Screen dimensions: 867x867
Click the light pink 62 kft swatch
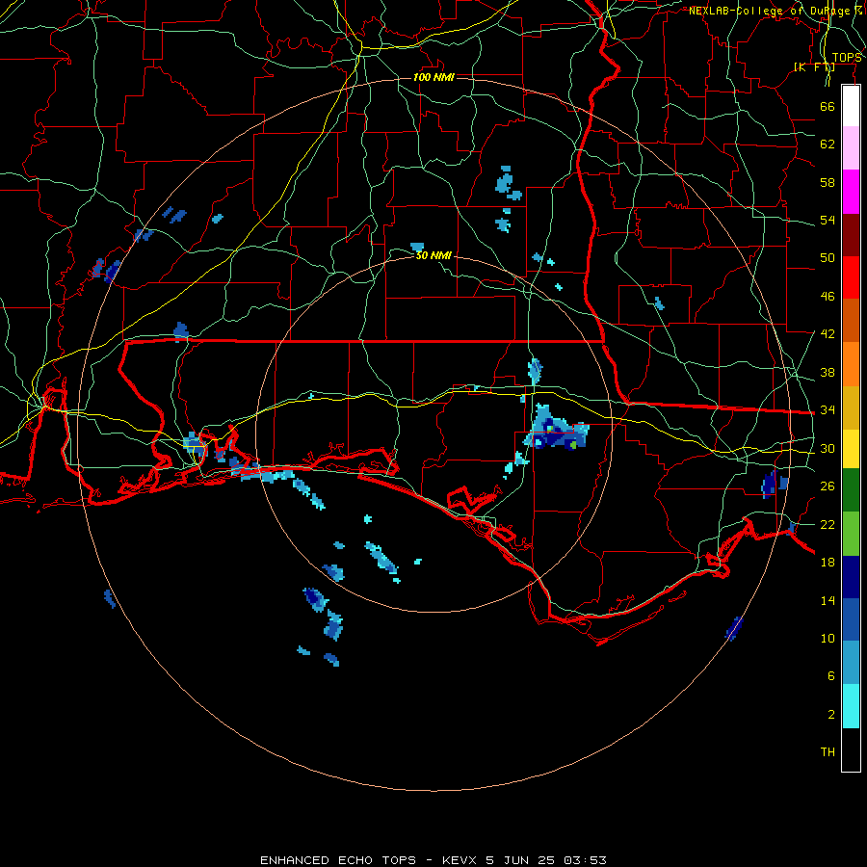tap(851, 148)
